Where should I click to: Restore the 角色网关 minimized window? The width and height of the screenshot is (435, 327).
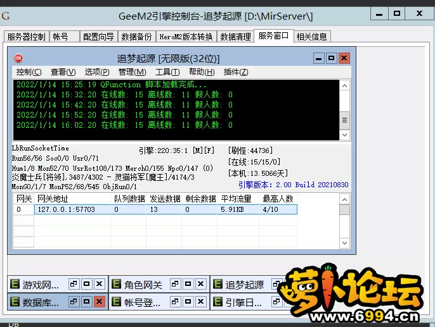pyautogui.click(x=175, y=284)
